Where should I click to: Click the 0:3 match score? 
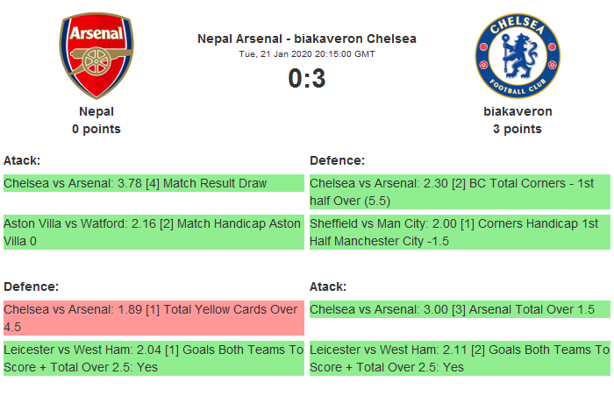(x=307, y=79)
